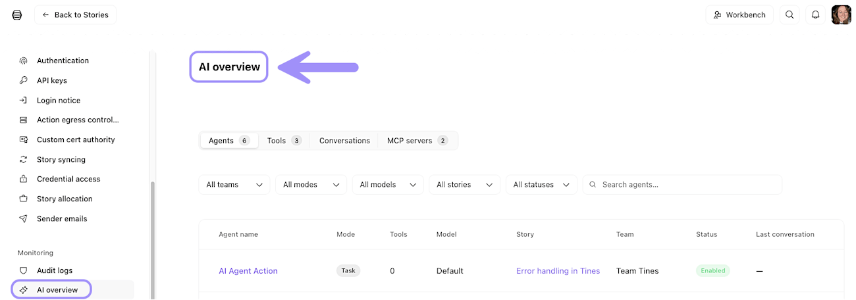
Task: Open notifications via the bell icon
Action: 815,14
